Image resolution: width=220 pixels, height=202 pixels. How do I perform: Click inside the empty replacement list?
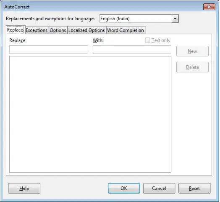click(90, 114)
